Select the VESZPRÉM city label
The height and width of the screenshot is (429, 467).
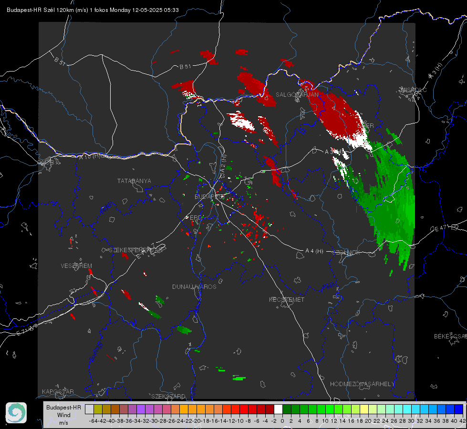click(76, 266)
